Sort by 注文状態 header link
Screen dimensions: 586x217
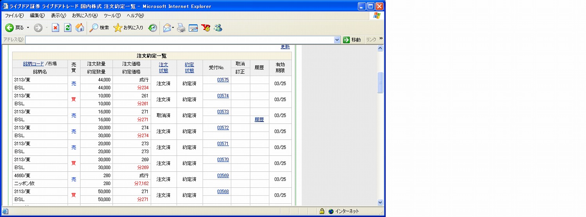coord(164,67)
